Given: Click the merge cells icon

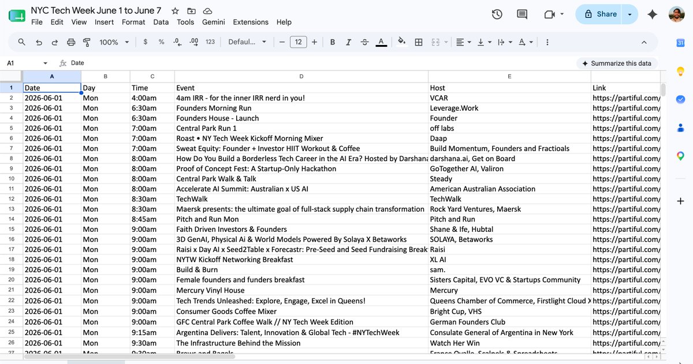Looking at the screenshot, I should [435, 42].
